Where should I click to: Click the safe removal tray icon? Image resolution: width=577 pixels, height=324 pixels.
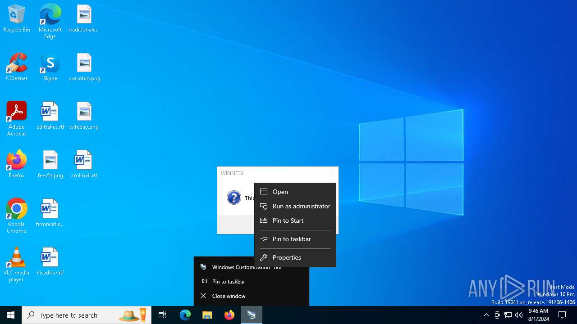497,315
